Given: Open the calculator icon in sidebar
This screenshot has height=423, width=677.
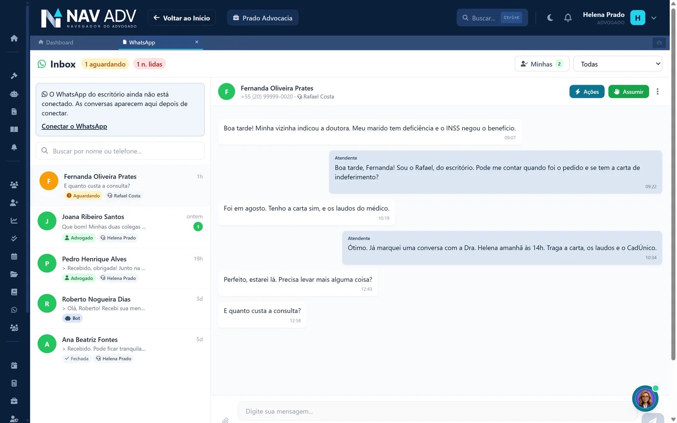Looking at the screenshot, I should (x=14, y=383).
